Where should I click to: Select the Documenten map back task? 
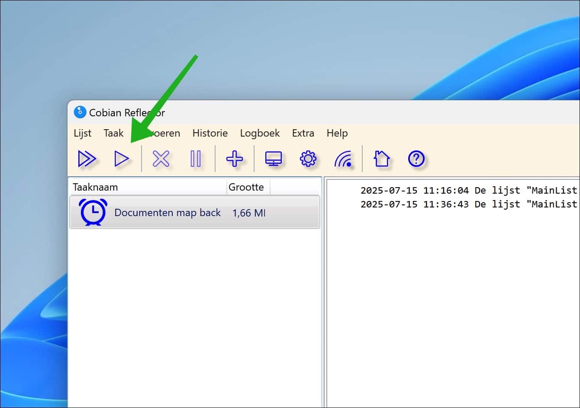167,213
